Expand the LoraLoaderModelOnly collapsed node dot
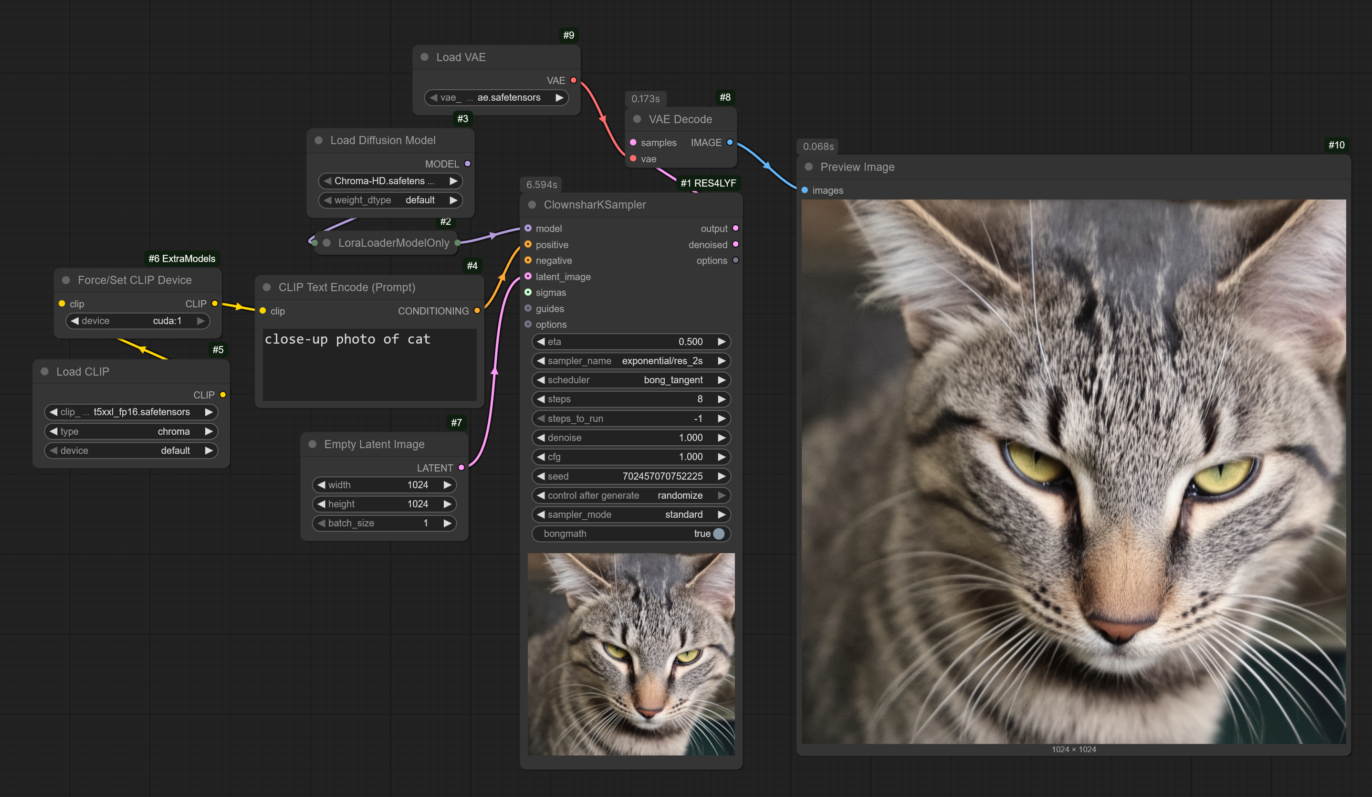Image resolution: width=1372 pixels, height=797 pixels. coord(327,243)
